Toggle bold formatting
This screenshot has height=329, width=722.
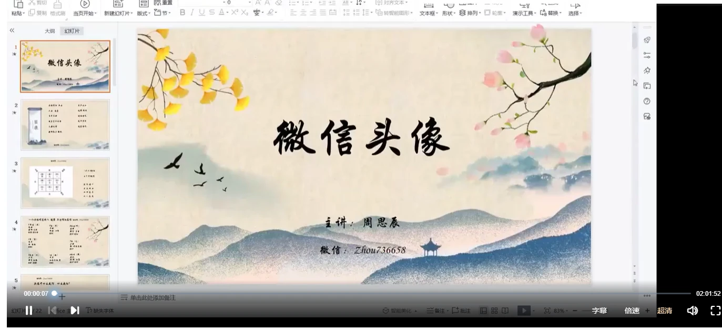tap(182, 13)
